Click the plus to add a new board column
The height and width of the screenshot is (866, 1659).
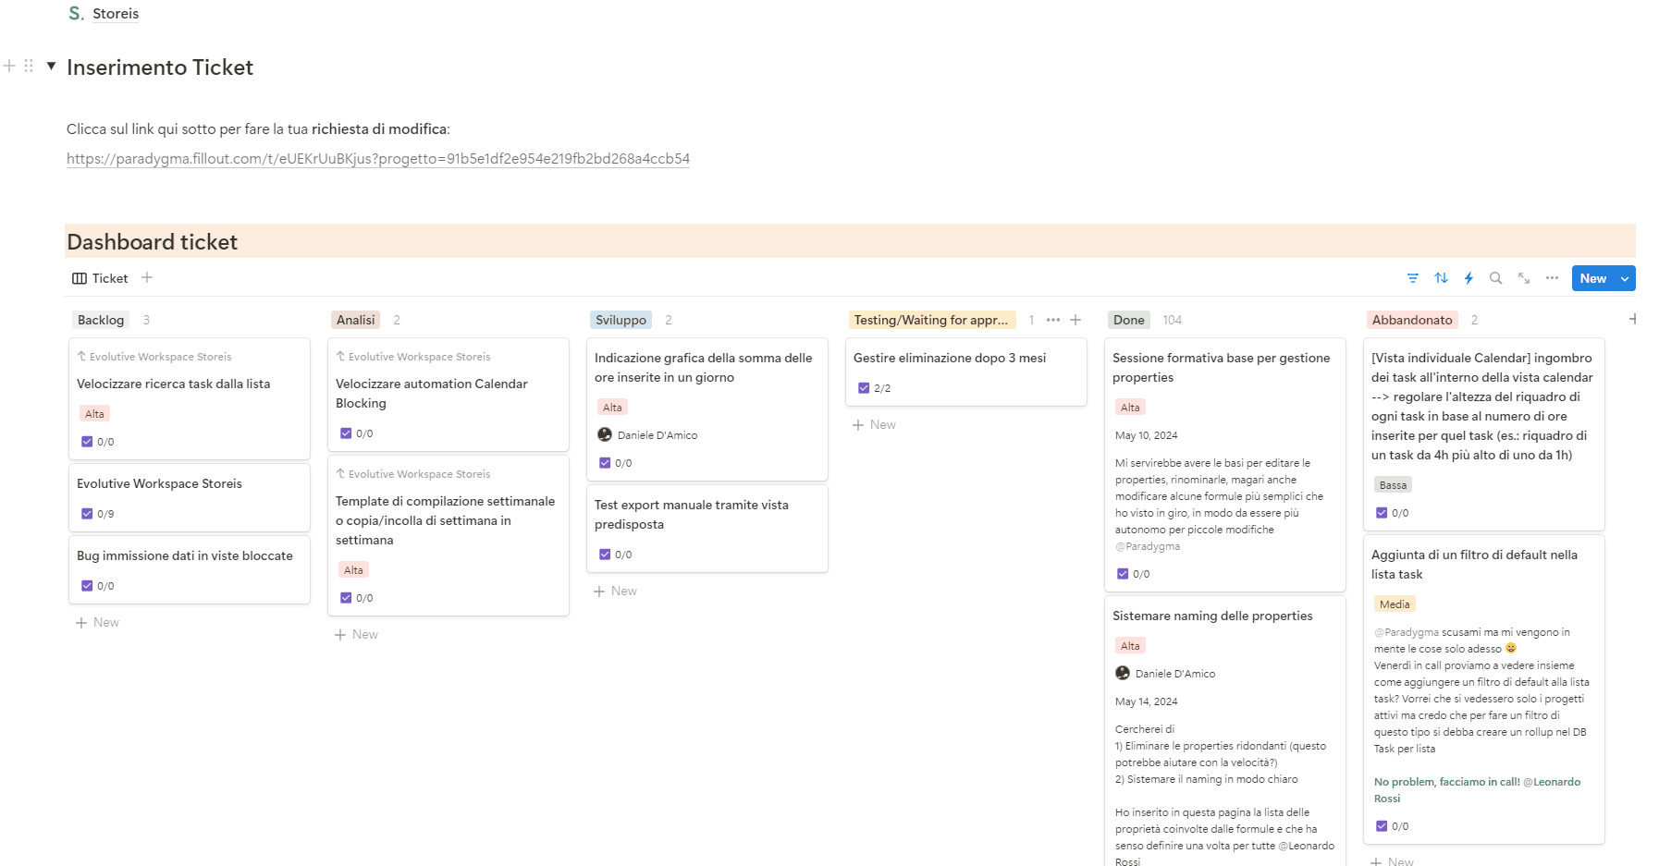pyautogui.click(x=1635, y=318)
